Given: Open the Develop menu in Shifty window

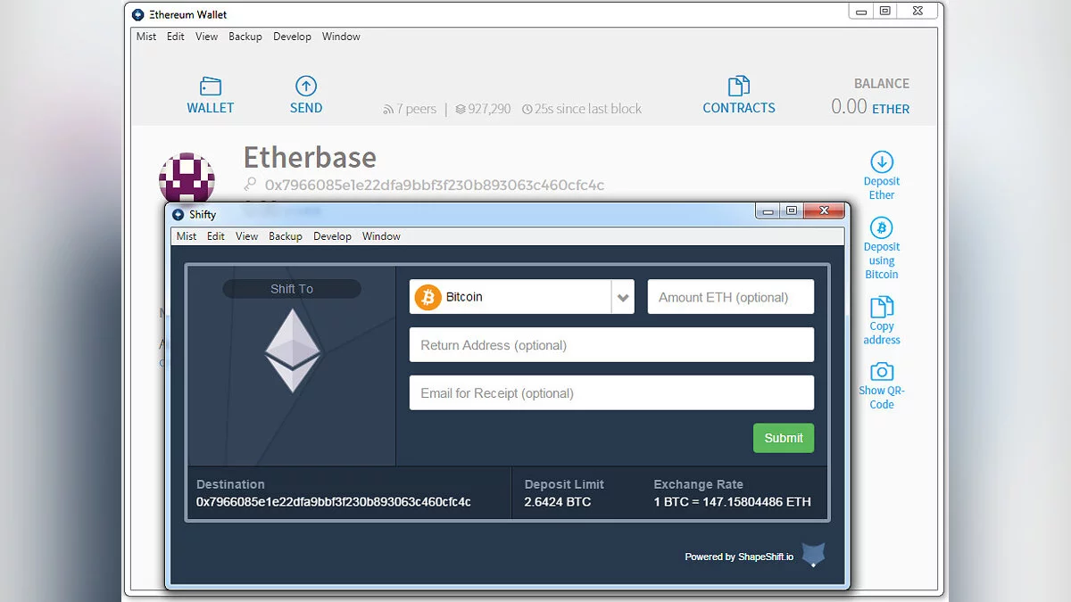Looking at the screenshot, I should click(x=332, y=236).
